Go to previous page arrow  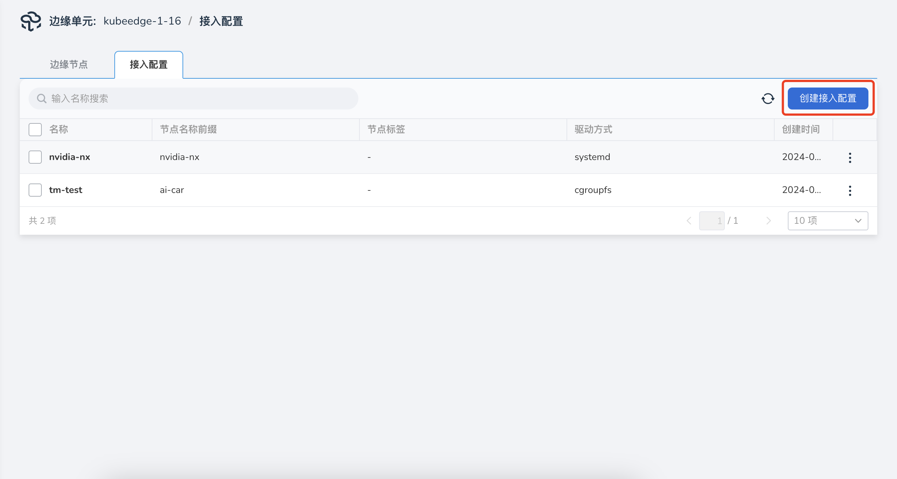[689, 220]
